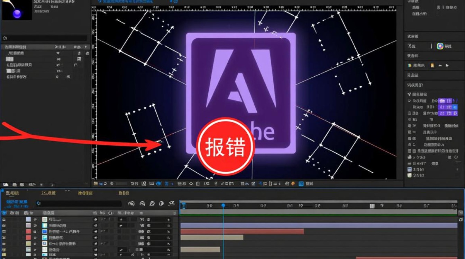
Task: Toggle visibility of the first timeline layer
Action: coord(4,219)
